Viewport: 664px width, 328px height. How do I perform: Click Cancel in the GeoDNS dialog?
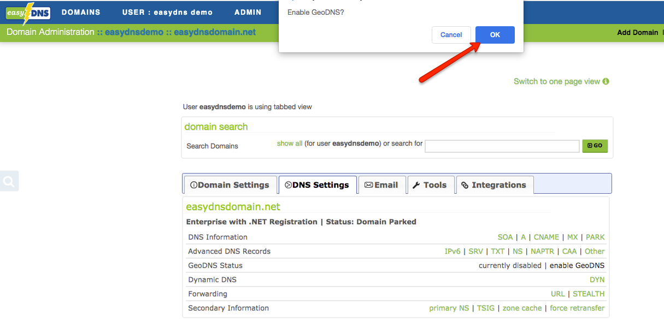coord(451,34)
